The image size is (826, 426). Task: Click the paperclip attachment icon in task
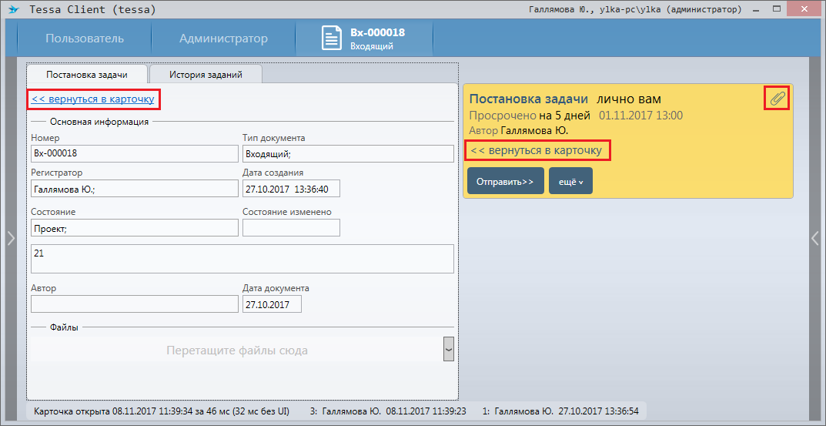(777, 98)
